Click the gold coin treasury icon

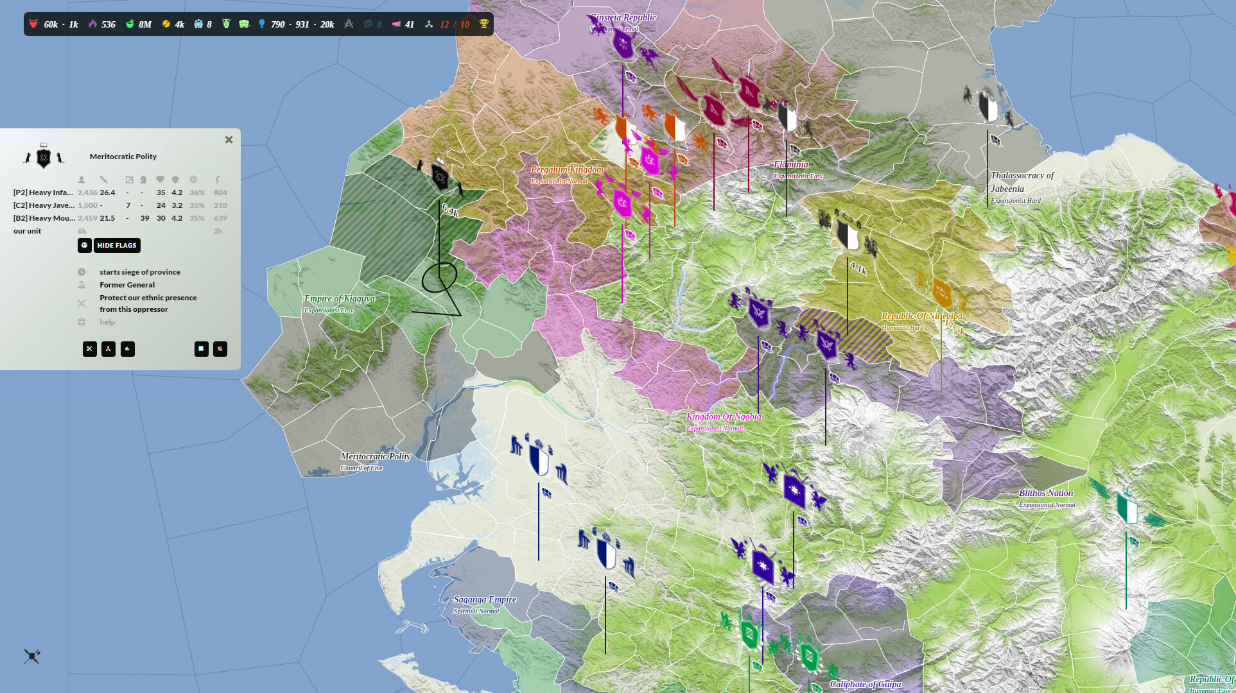coord(167,24)
